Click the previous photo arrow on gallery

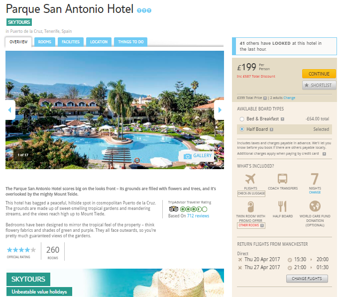[x=10, y=110]
